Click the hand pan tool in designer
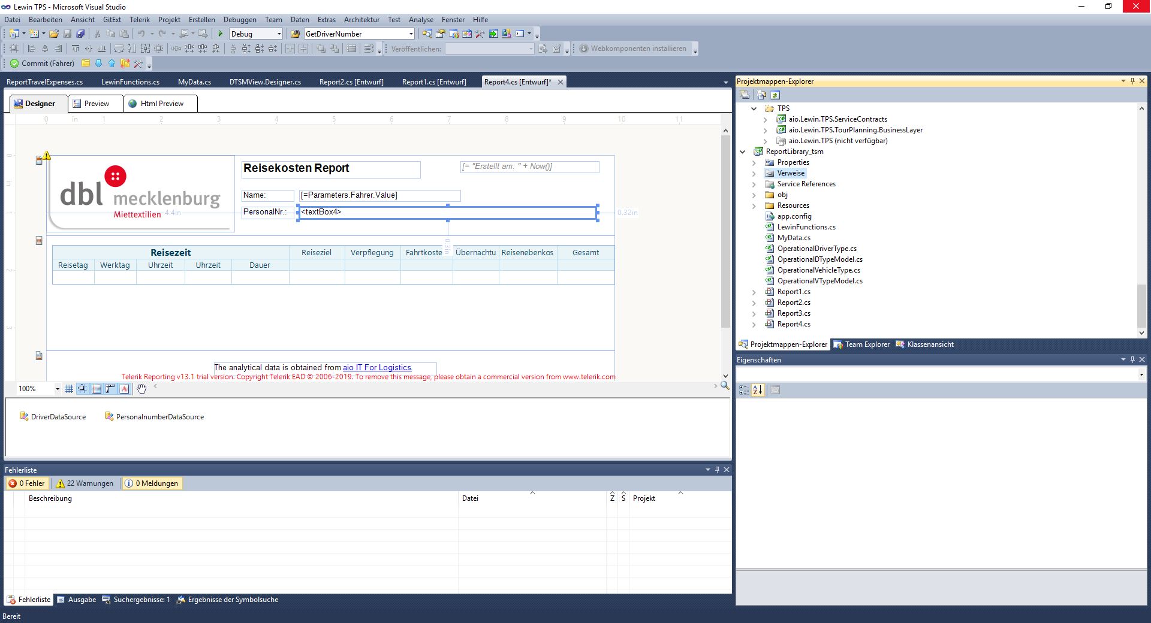This screenshot has height=623, width=1151. [x=141, y=389]
